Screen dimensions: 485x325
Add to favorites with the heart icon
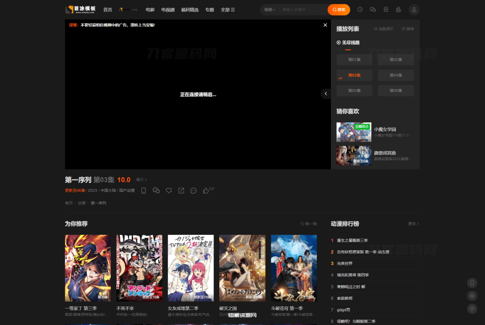pyautogui.click(x=169, y=190)
